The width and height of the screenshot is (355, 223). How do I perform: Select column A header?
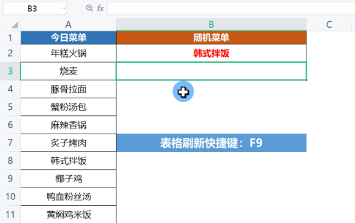pyautogui.click(x=69, y=24)
